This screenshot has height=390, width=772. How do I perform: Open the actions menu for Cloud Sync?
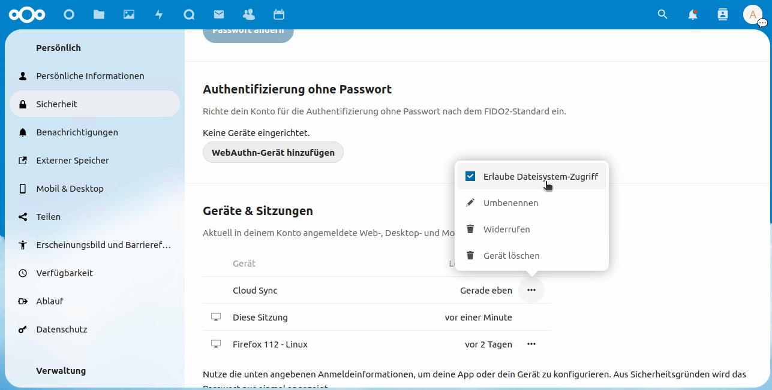(531, 290)
